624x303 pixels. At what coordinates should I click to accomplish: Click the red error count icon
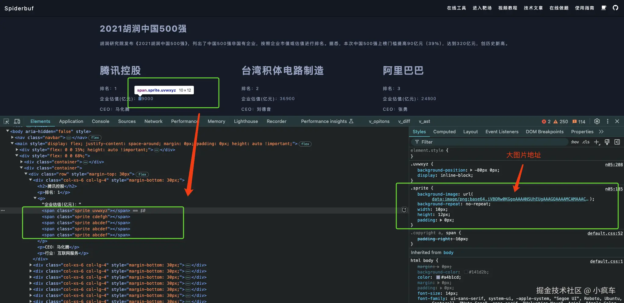tap(544, 122)
